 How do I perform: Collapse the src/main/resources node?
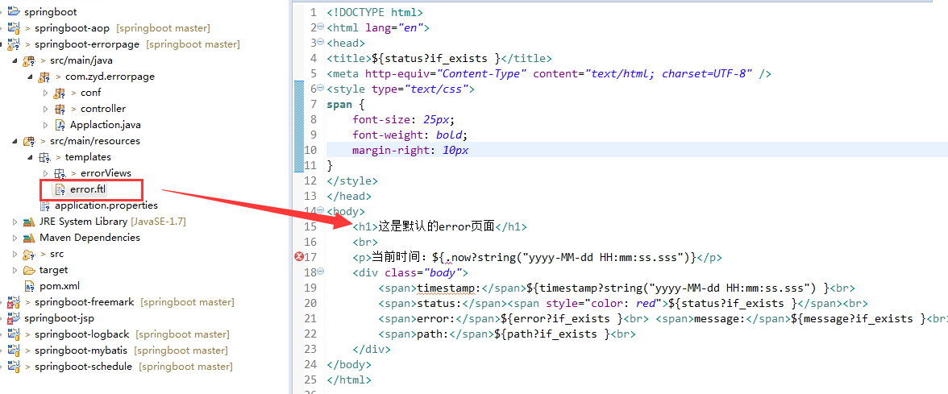pos(15,141)
